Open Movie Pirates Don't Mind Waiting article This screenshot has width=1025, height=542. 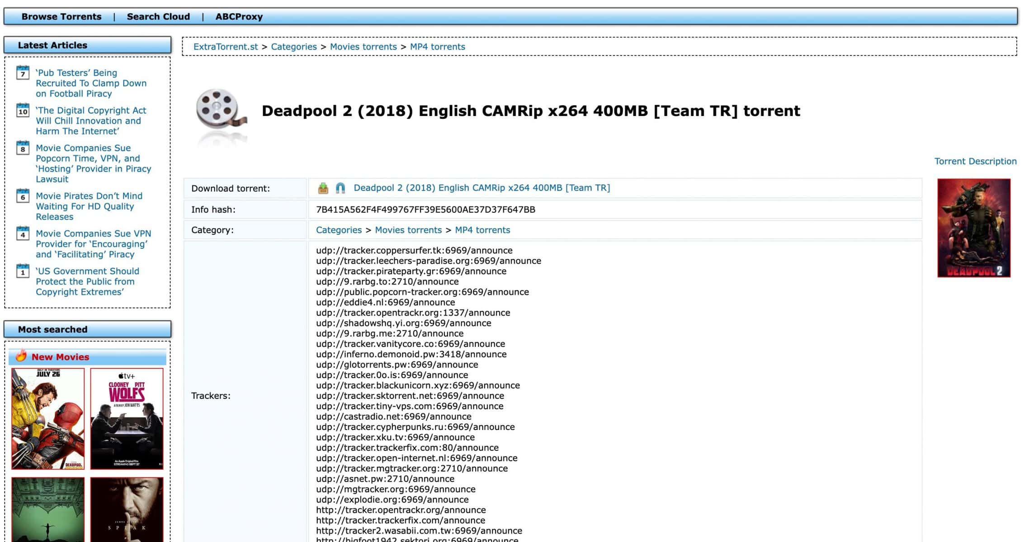[x=89, y=206]
